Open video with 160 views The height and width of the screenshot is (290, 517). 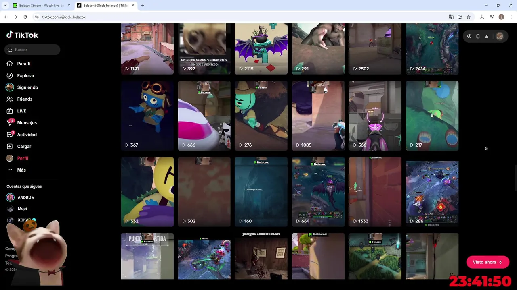point(261,192)
